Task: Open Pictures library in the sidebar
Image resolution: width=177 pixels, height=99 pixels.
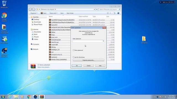Action: [x=35, y=37]
